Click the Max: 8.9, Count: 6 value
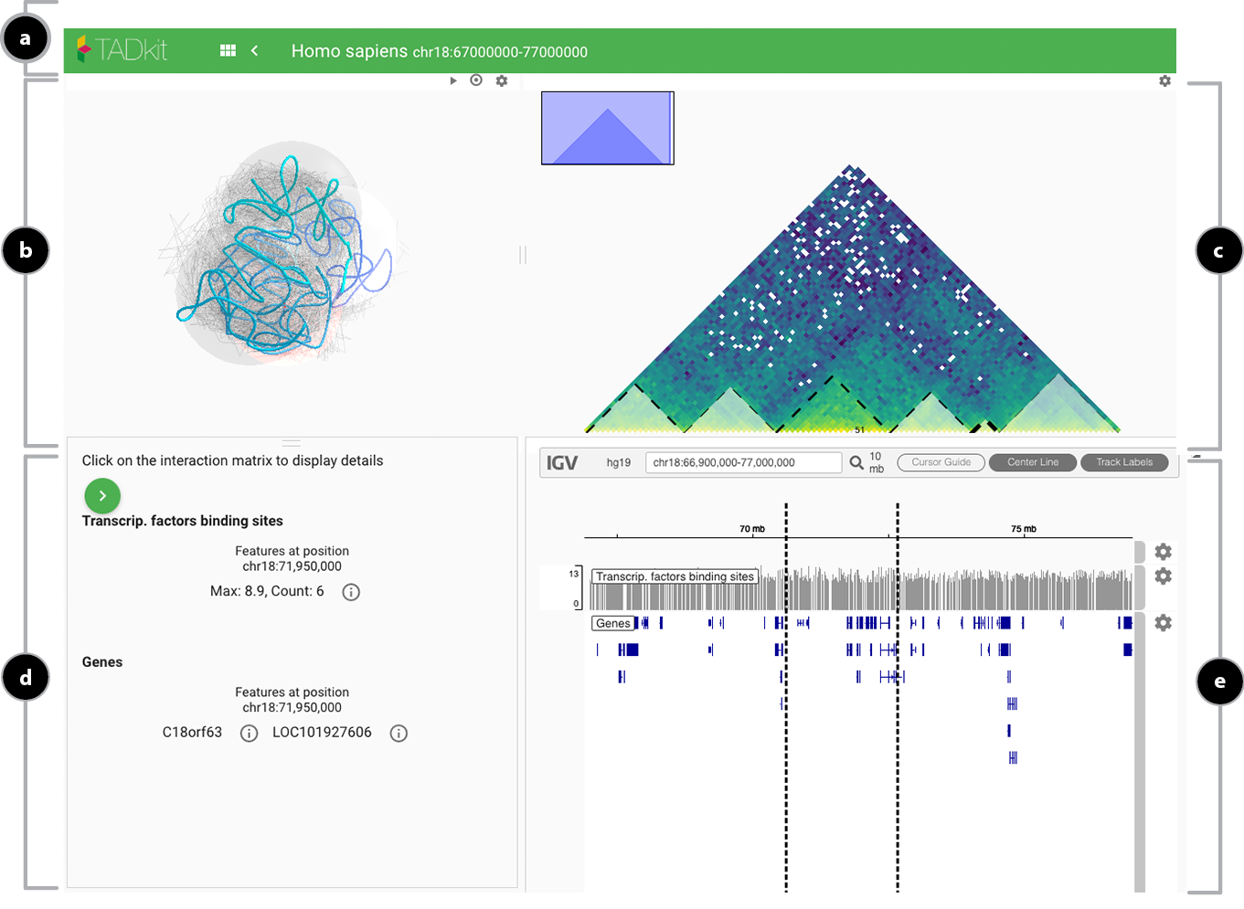The image size is (1244, 909). 267,591
